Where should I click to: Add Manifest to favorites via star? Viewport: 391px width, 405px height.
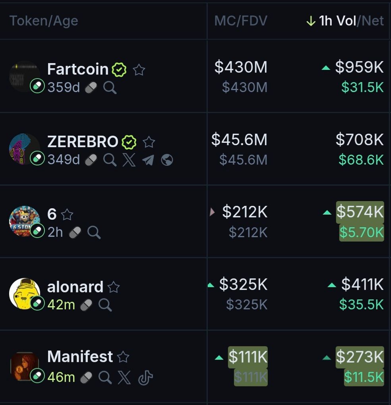click(123, 357)
